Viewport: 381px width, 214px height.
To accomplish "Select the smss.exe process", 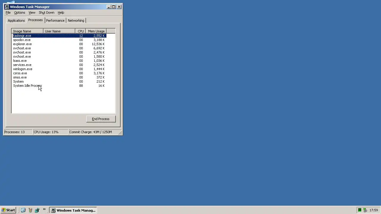I will (59, 77).
